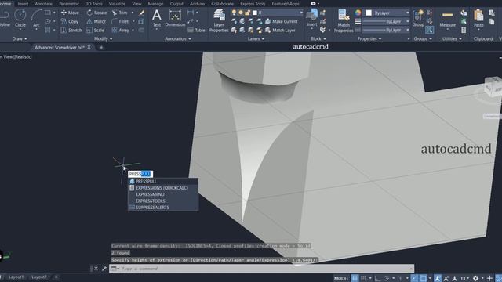Image resolution: width=502 pixels, height=282 pixels.
Task: Click the PRESSPULL dynamic input box
Action: [x=140, y=174]
